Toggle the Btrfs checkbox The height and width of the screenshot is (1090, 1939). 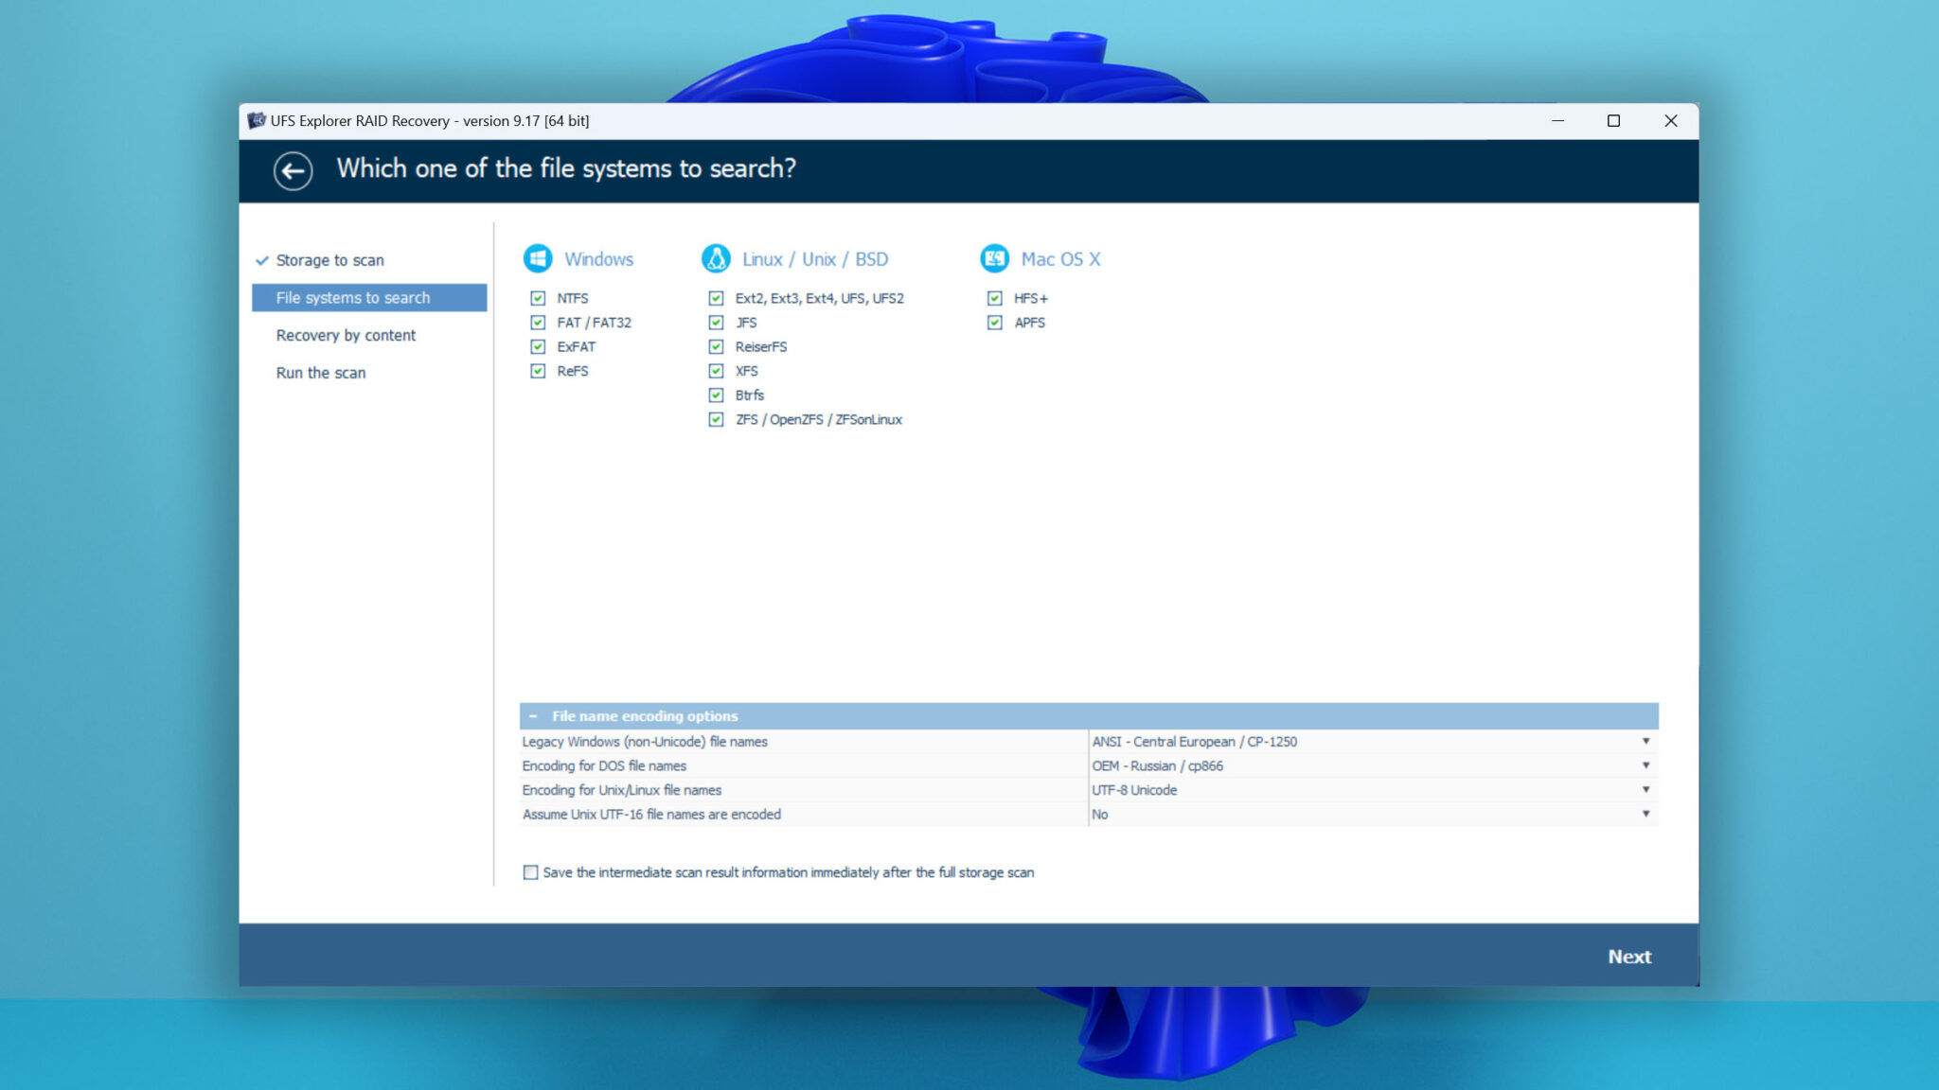pos(716,395)
